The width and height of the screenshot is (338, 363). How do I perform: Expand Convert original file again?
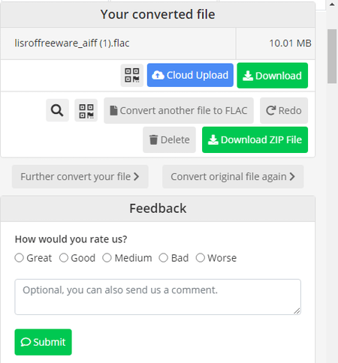[233, 176]
